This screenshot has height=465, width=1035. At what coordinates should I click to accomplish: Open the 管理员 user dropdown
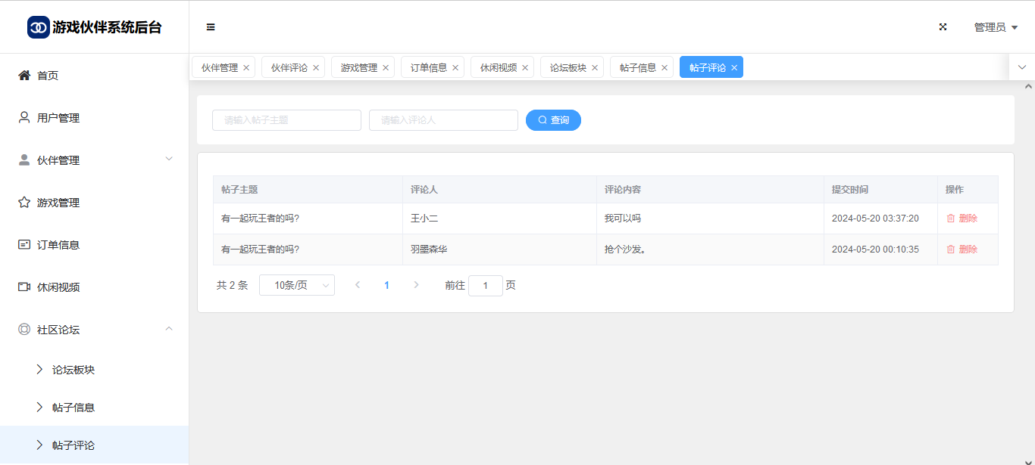click(996, 27)
